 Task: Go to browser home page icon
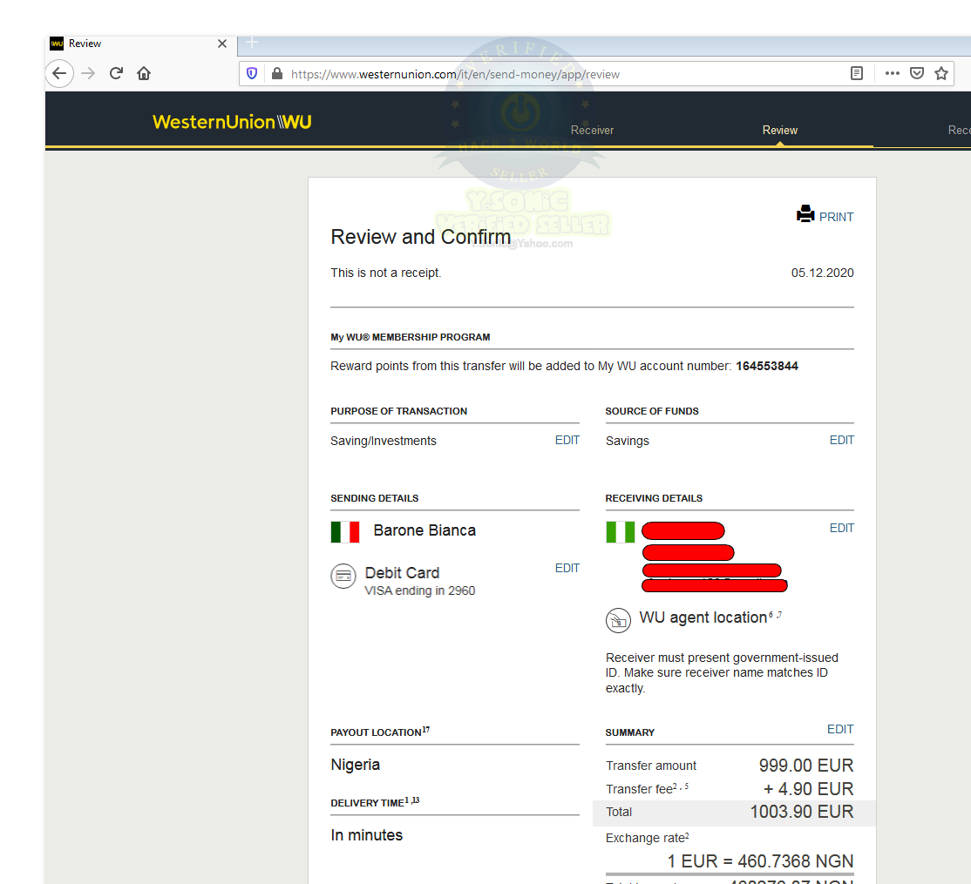tap(144, 74)
